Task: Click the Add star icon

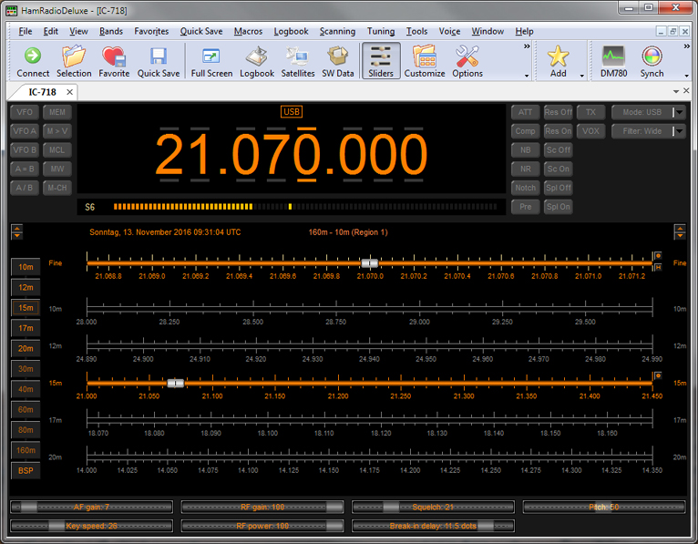Action: (x=558, y=61)
